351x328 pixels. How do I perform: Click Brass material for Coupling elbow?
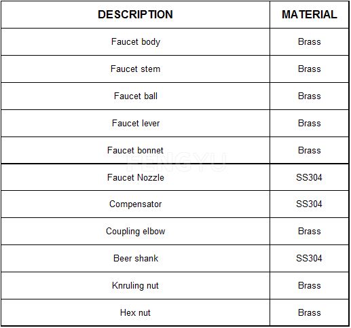coord(310,232)
